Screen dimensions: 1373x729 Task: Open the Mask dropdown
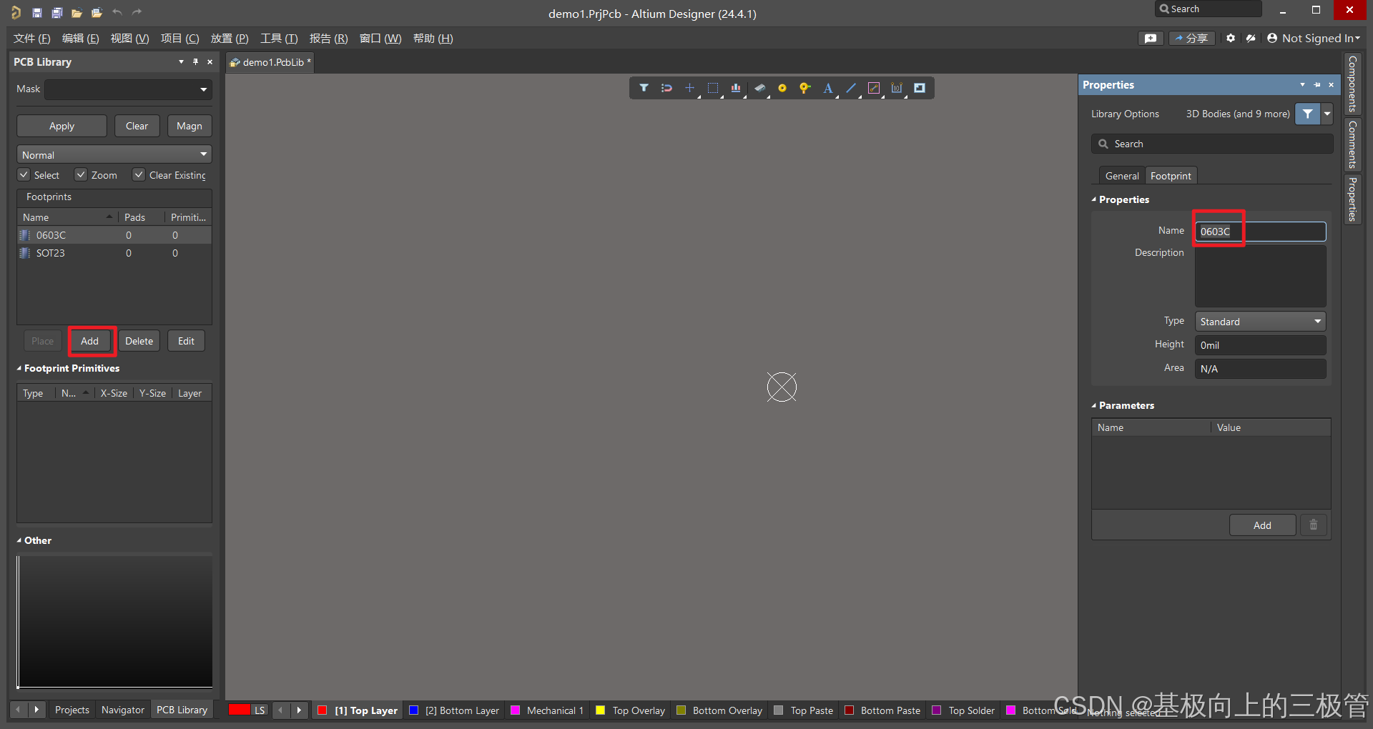pyautogui.click(x=203, y=89)
